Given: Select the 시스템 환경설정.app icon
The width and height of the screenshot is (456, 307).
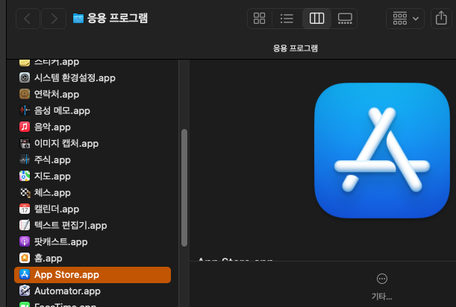Looking at the screenshot, I should pyautogui.click(x=25, y=77).
